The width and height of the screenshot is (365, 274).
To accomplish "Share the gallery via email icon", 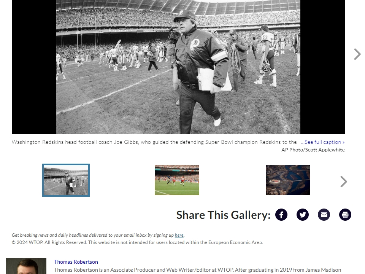I will pos(324,215).
